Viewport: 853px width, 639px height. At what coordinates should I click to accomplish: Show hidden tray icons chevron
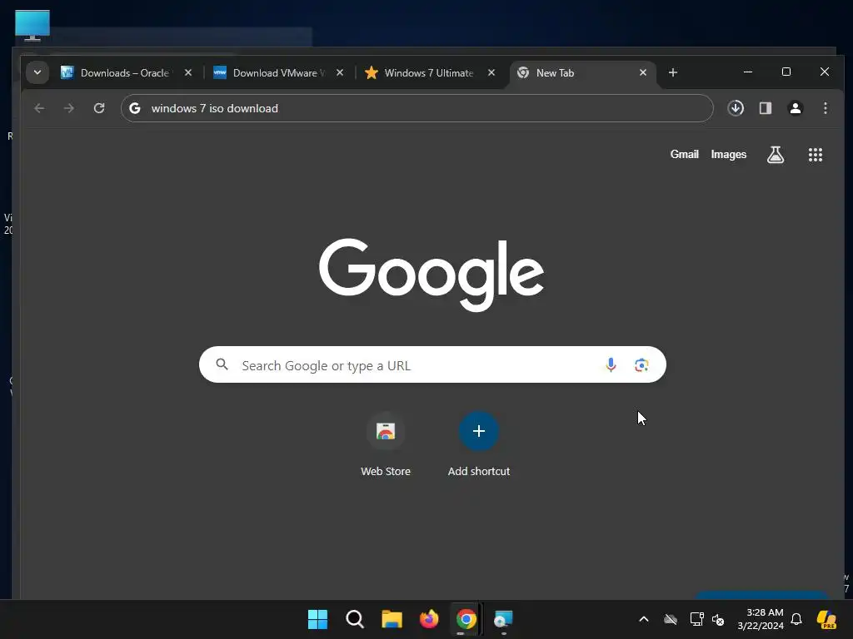(644, 619)
